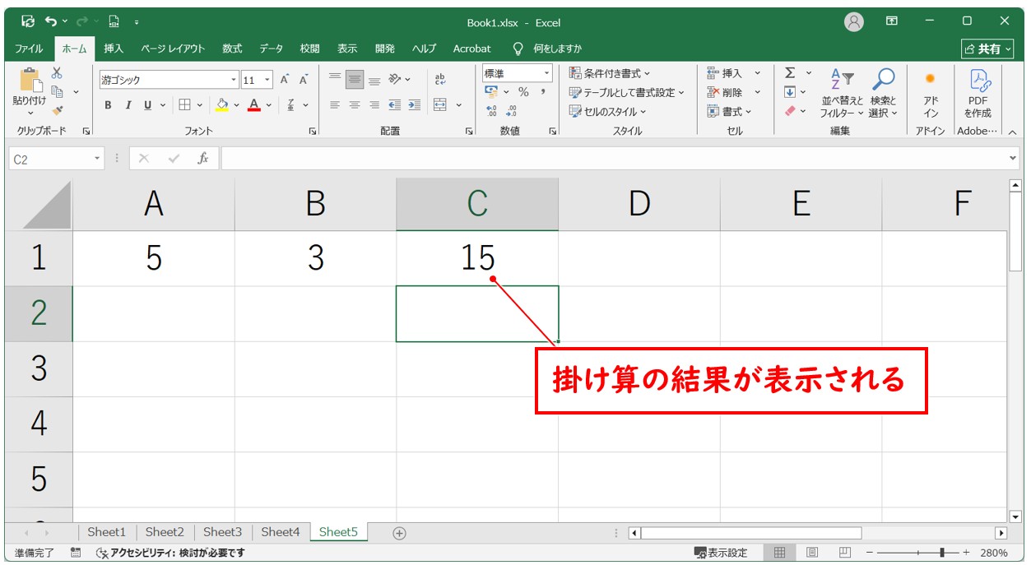Open the font size 11 dropdown
The height and width of the screenshot is (565, 1031).
tap(268, 80)
